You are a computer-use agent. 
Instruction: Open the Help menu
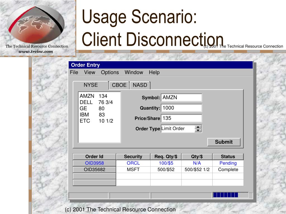154,72
